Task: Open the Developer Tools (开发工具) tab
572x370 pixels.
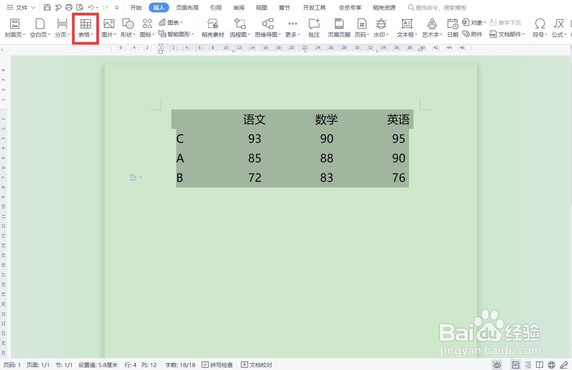Action: click(314, 7)
